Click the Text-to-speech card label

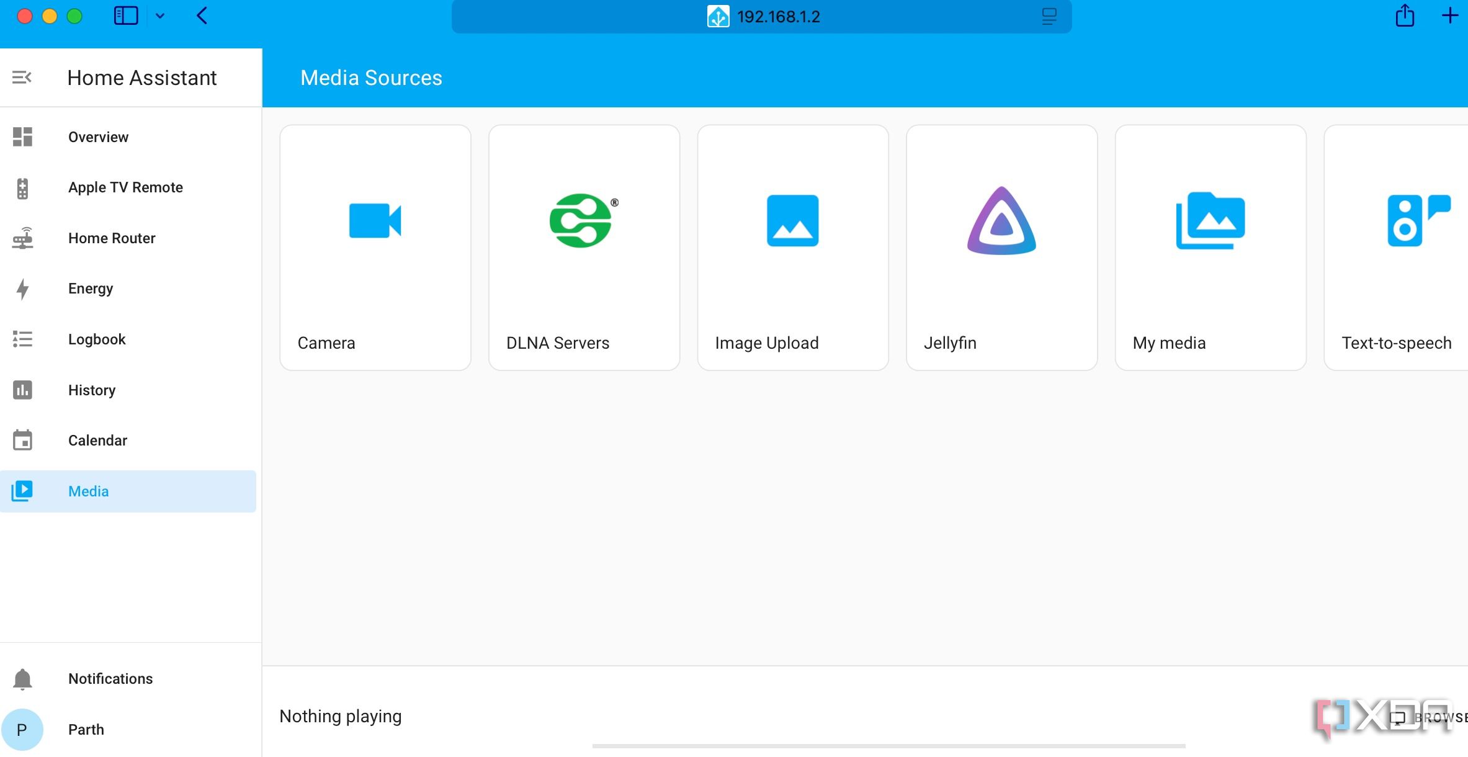point(1396,343)
